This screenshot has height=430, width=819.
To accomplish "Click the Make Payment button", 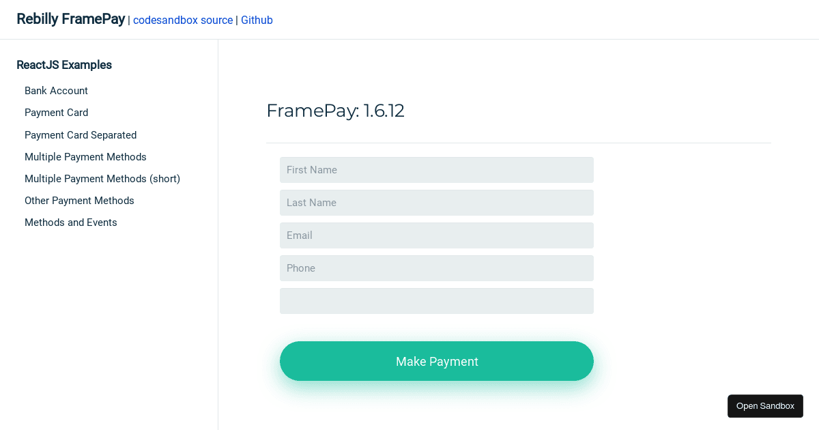I will click(437, 361).
